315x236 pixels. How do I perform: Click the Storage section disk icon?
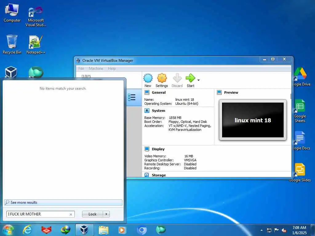click(x=147, y=175)
